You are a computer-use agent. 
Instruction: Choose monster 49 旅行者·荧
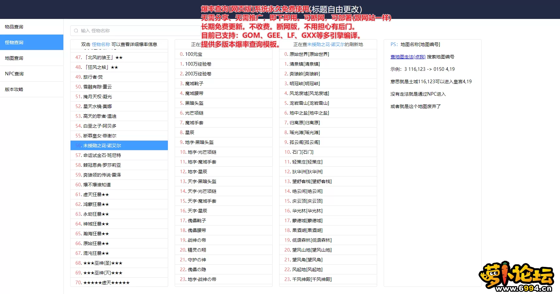pyautogui.click(x=119, y=77)
